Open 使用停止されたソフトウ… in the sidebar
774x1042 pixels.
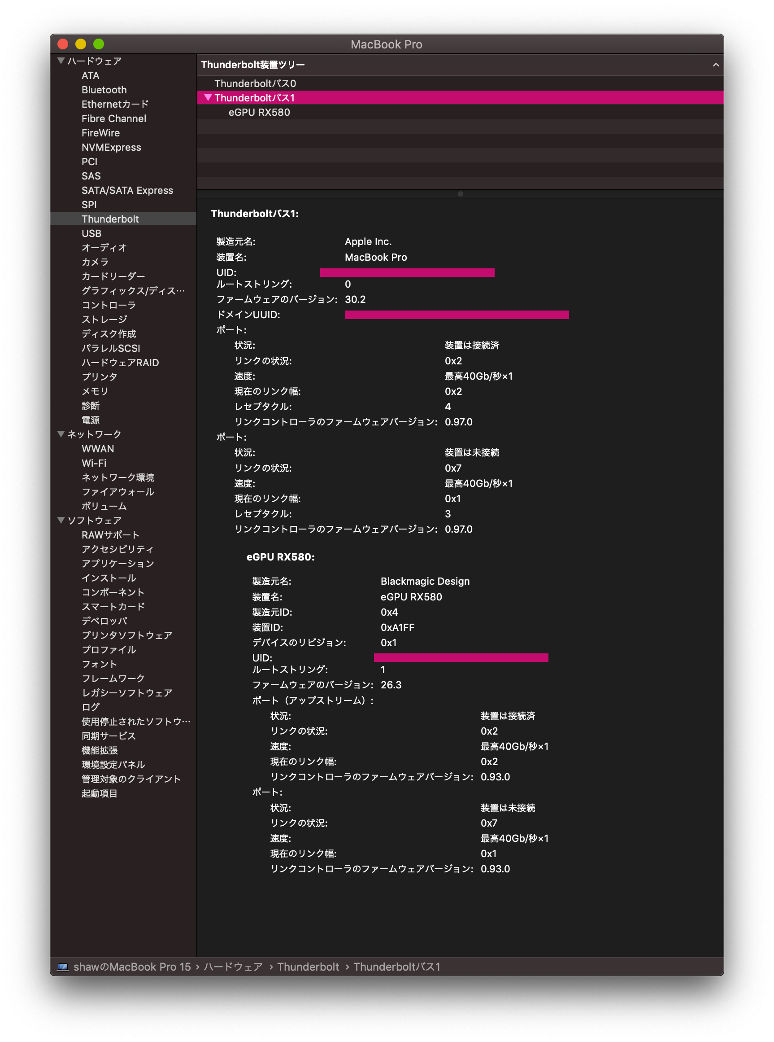coord(136,722)
